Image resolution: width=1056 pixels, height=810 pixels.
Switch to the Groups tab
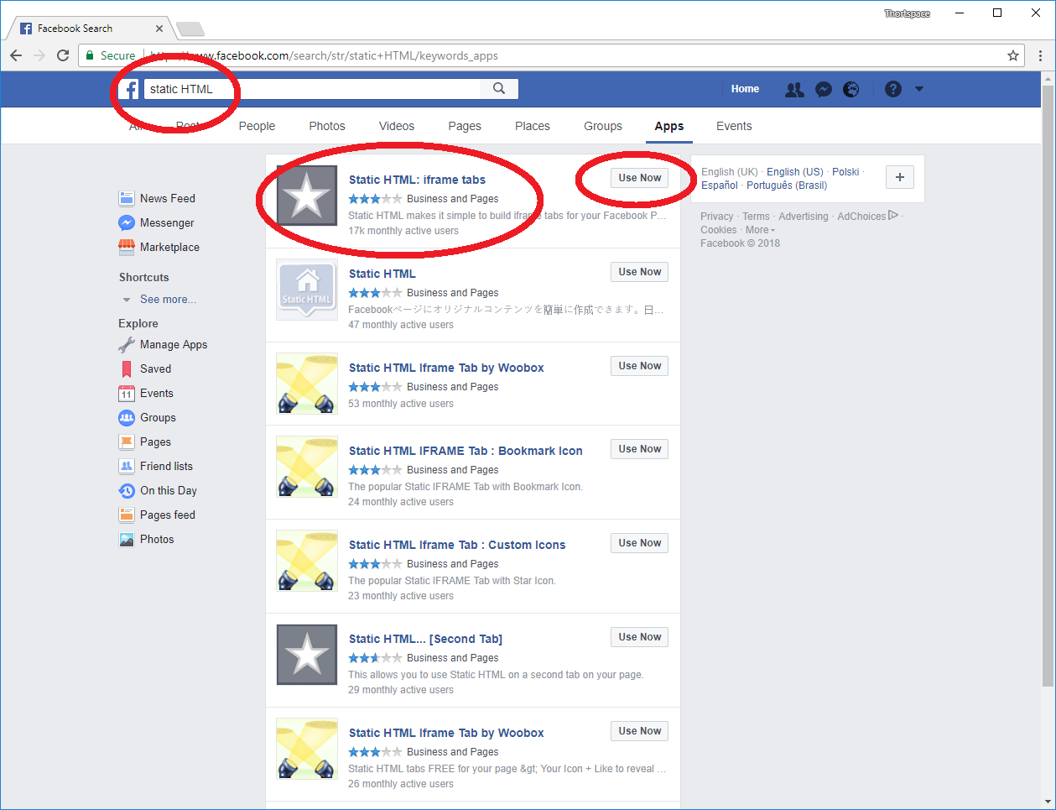(603, 126)
